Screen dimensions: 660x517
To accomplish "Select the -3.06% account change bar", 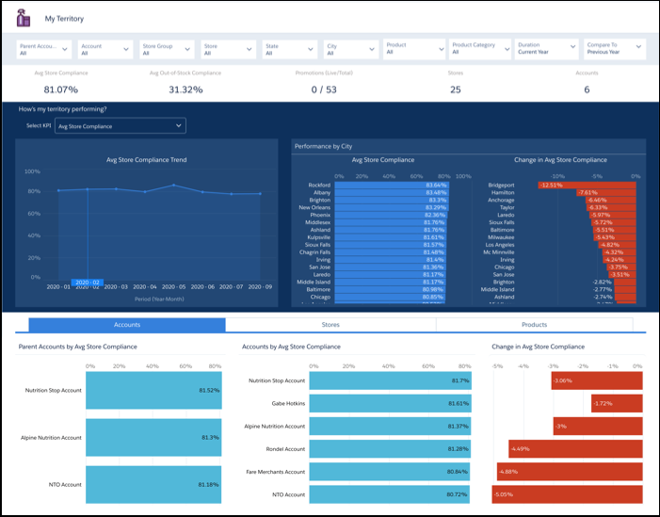I will click(x=597, y=380).
